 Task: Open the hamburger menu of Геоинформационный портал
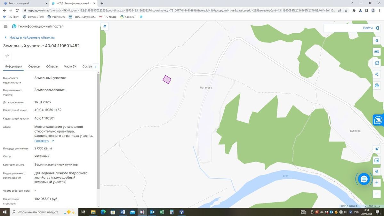coord(5,26)
